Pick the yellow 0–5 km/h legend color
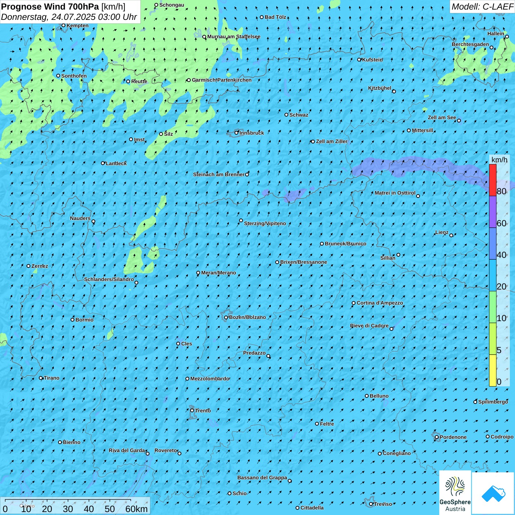Screen dimensions: 515x515 [x=493, y=370]
